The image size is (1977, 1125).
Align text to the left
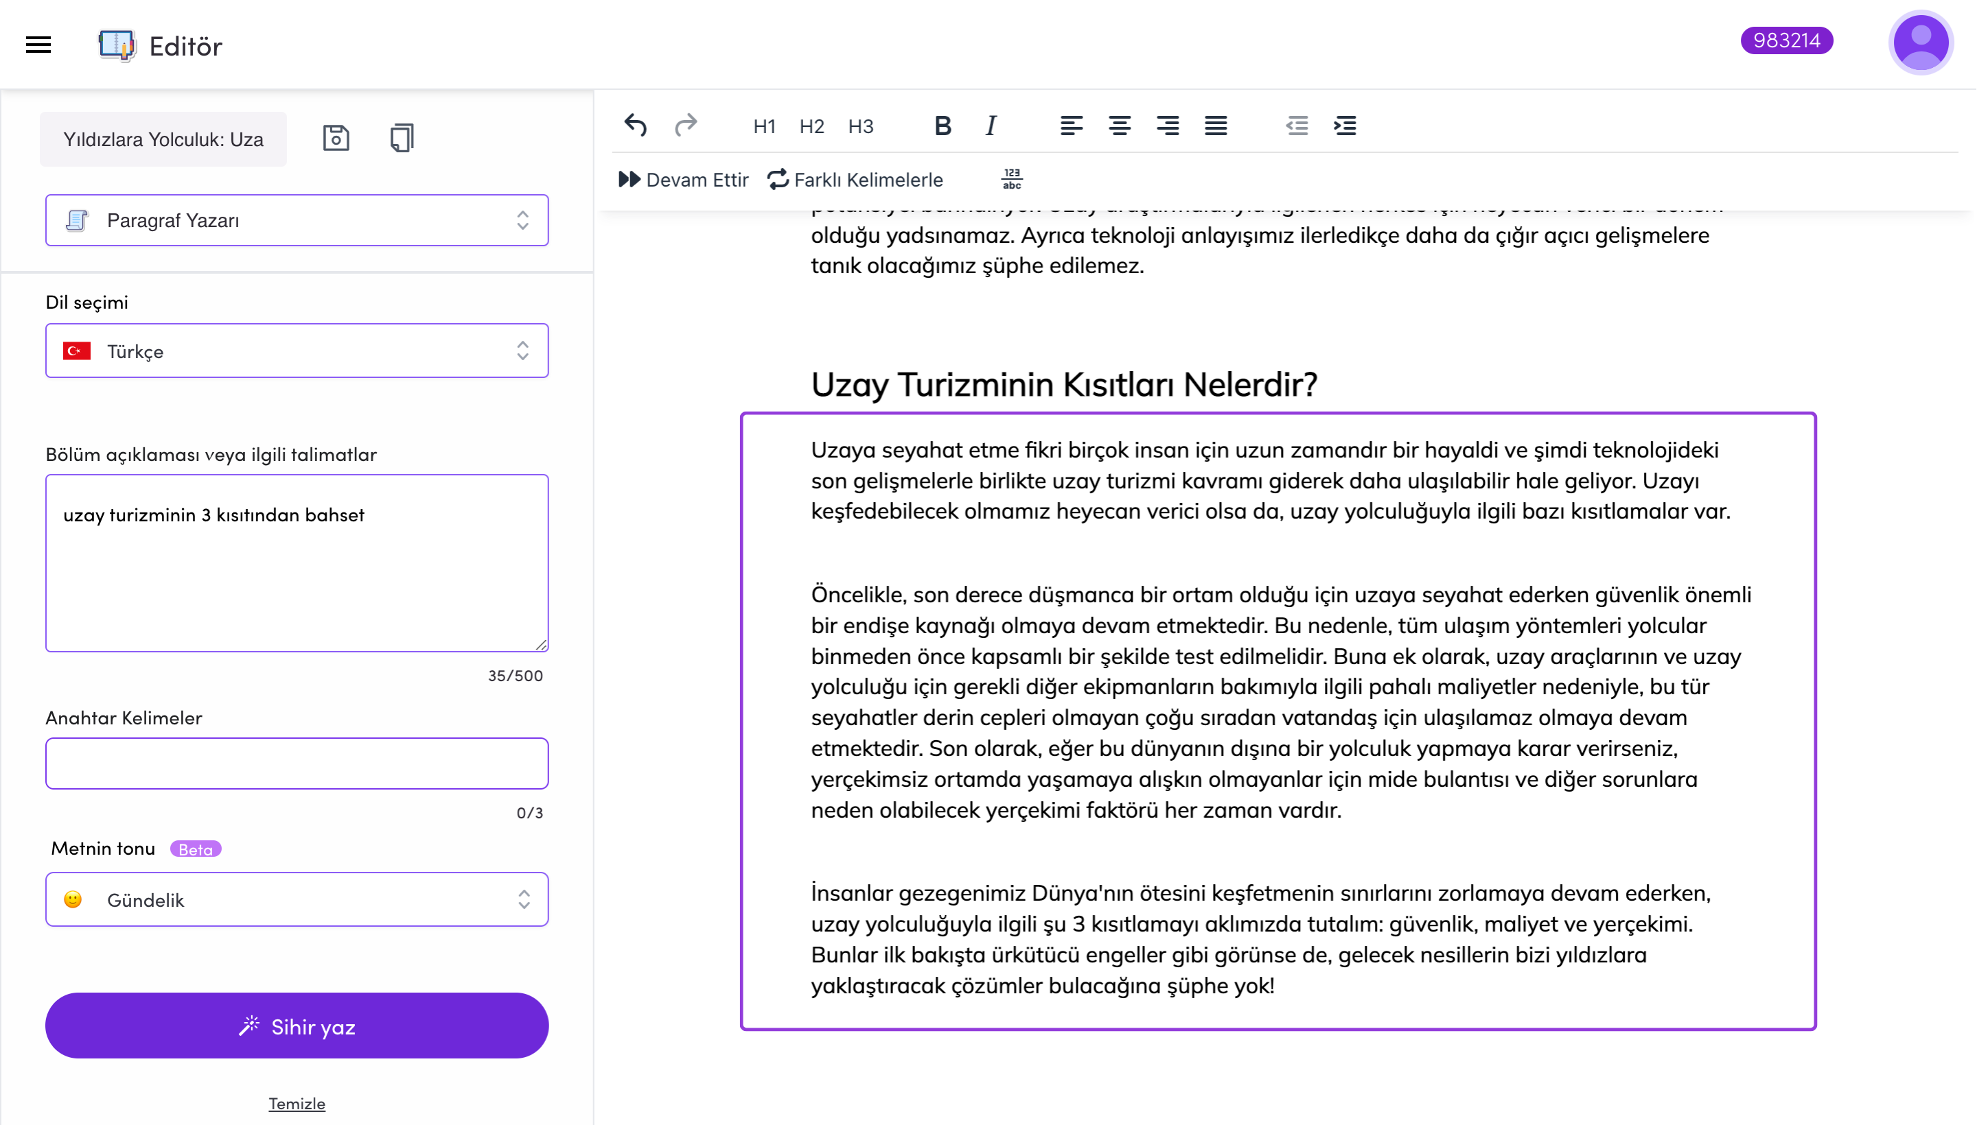[1072, 126]
